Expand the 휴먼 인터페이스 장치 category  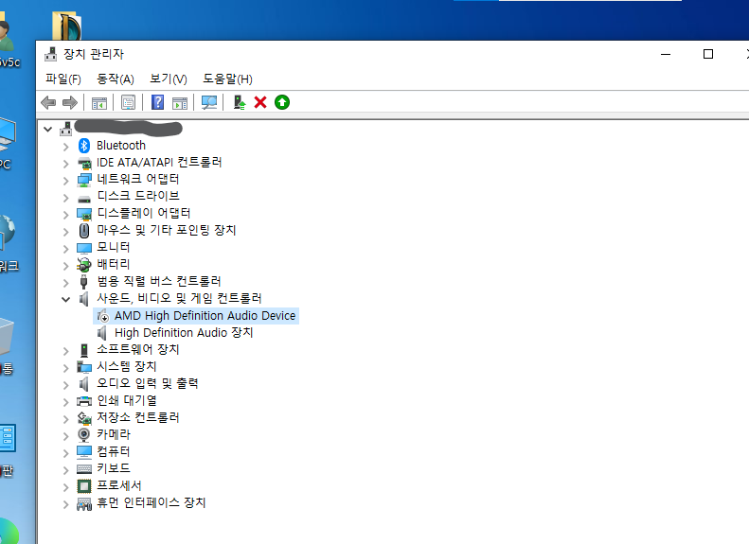point(66,503)
